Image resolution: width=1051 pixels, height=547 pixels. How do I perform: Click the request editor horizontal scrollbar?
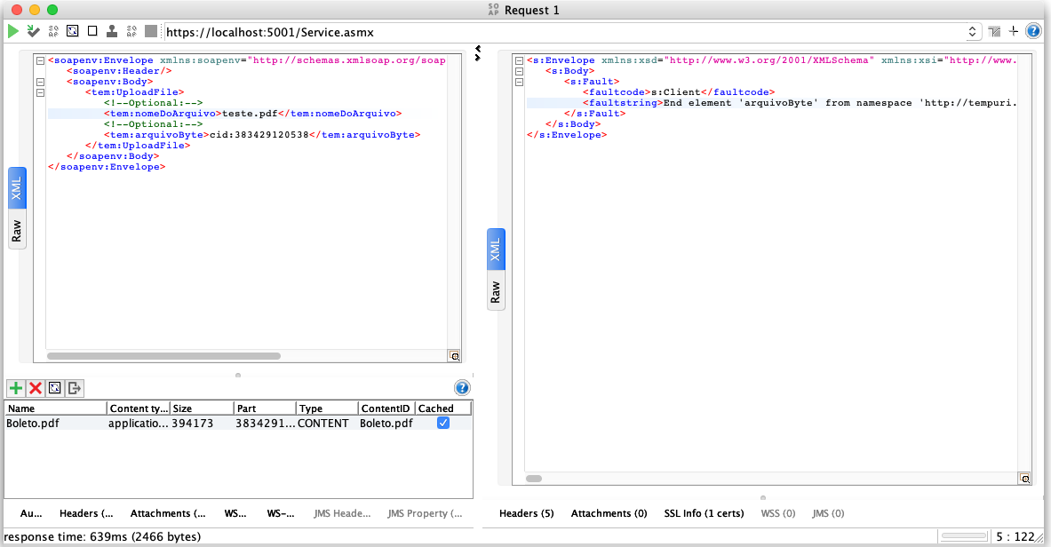(163, 356)
